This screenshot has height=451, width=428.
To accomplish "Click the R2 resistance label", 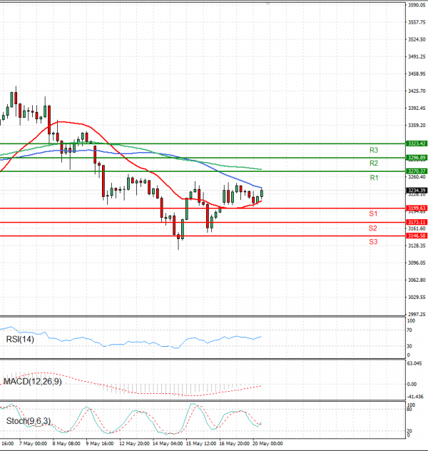I will [373, 163].
